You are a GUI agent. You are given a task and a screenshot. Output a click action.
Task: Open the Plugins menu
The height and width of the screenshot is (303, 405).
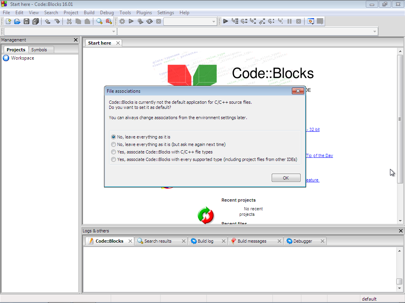144,13
